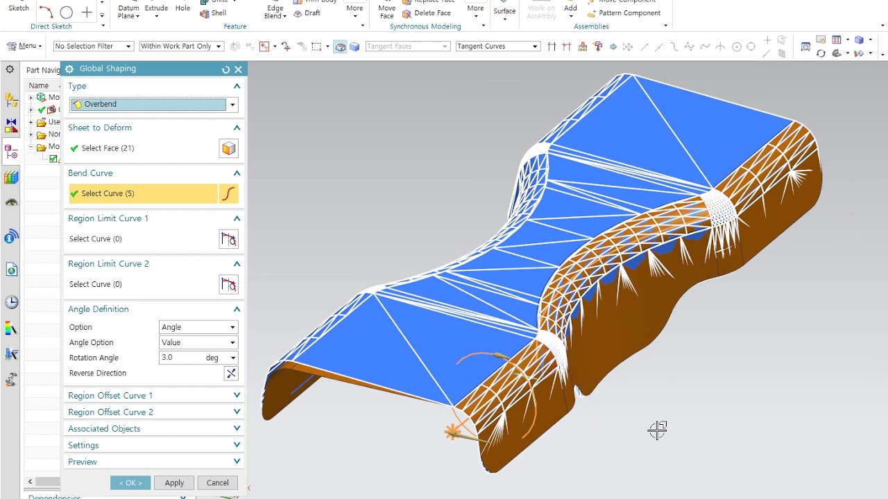Click the Apply button

point(174,483)
